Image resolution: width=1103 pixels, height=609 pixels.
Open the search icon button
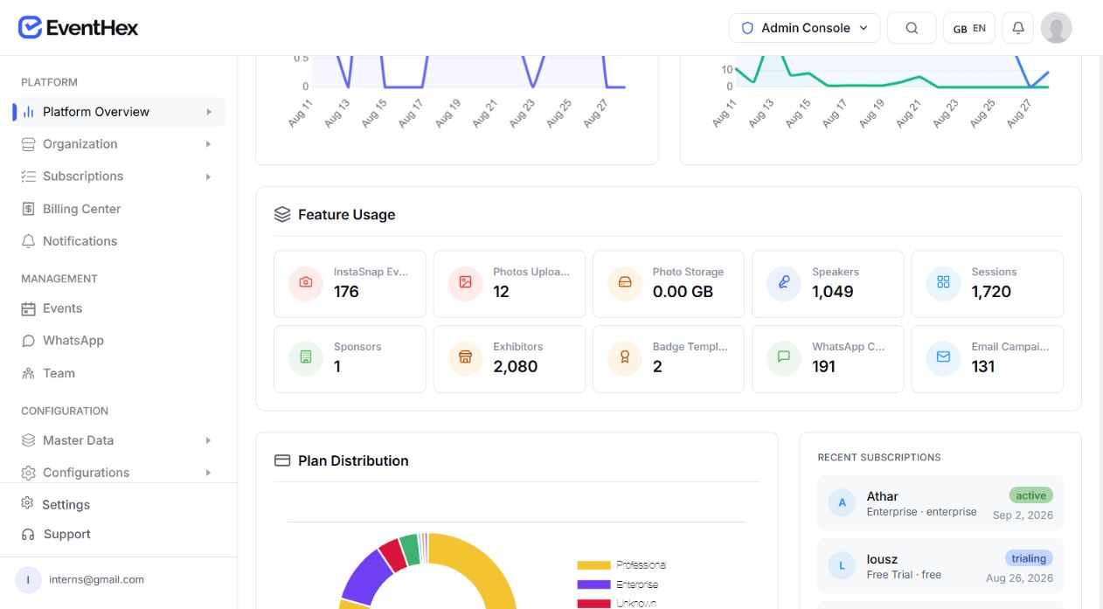(912, 28)
